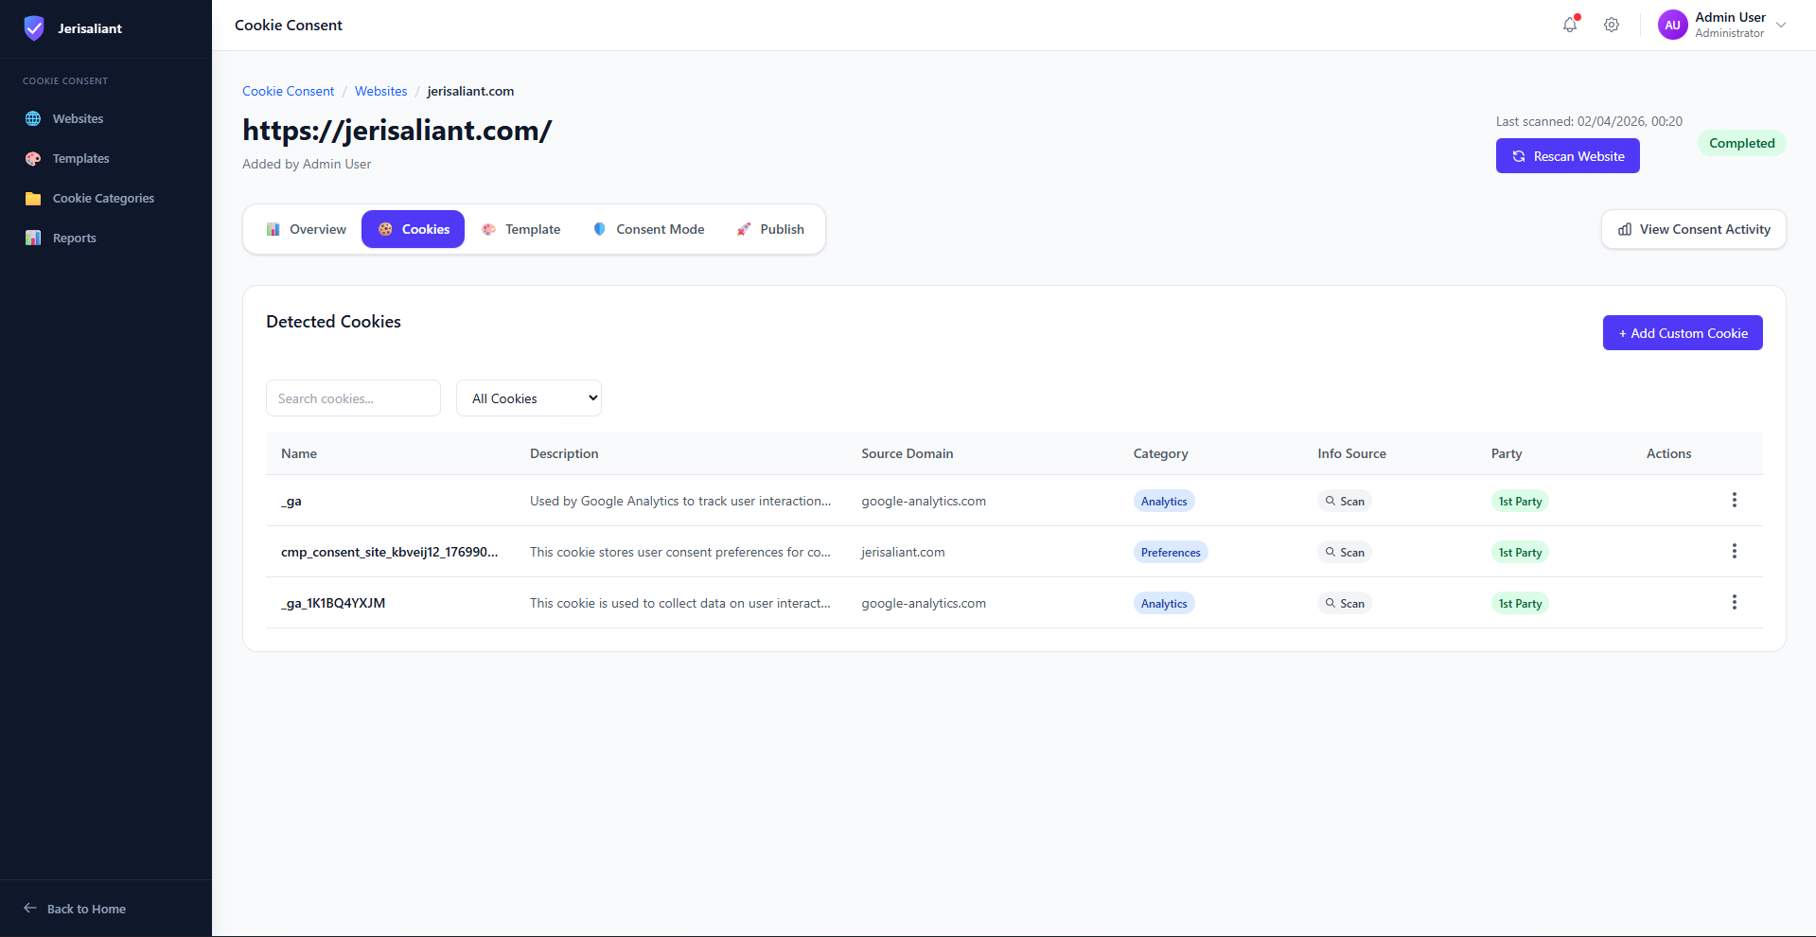The width and height of the screenshot is (1816, 937).
Task: Open Websites from the sidebar
Action: click(78, 119)
